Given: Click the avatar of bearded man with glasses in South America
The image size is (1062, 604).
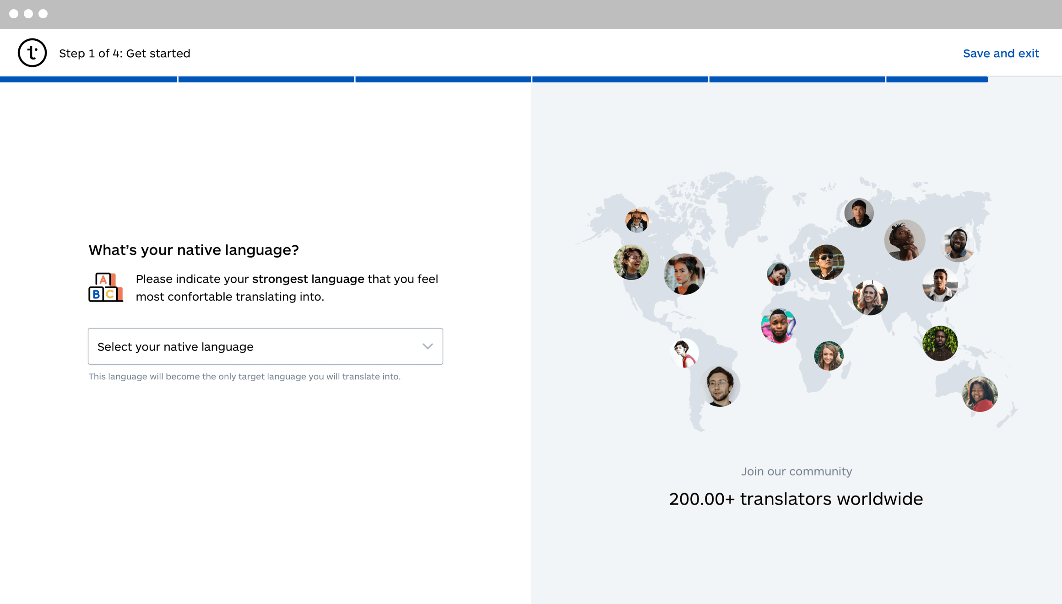Looking at the screenshot, I should pyautogui.click(x=719, y=386).
